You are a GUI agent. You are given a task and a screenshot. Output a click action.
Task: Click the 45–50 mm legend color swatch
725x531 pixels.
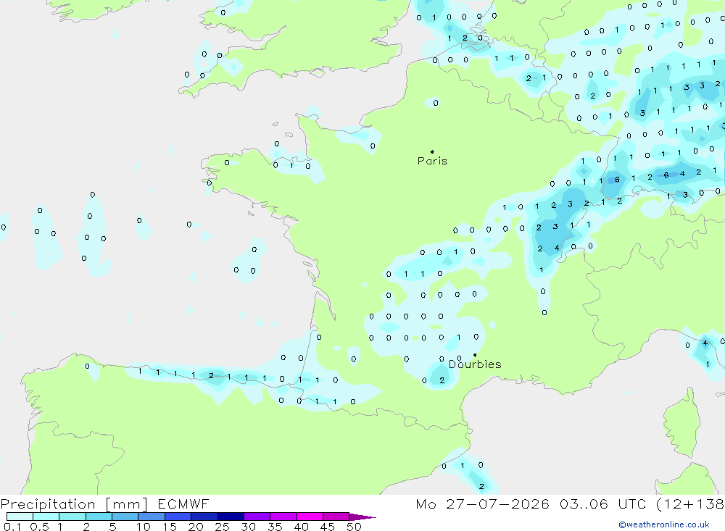[x=336, y=517]
